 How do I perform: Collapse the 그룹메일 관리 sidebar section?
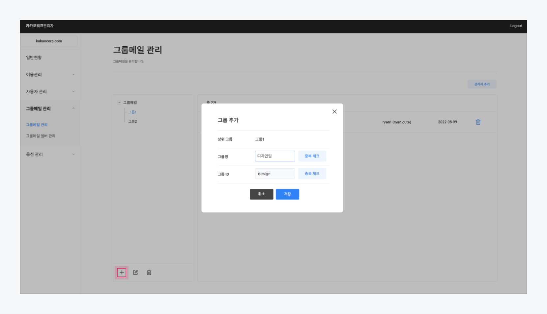[x=73, y=109]
